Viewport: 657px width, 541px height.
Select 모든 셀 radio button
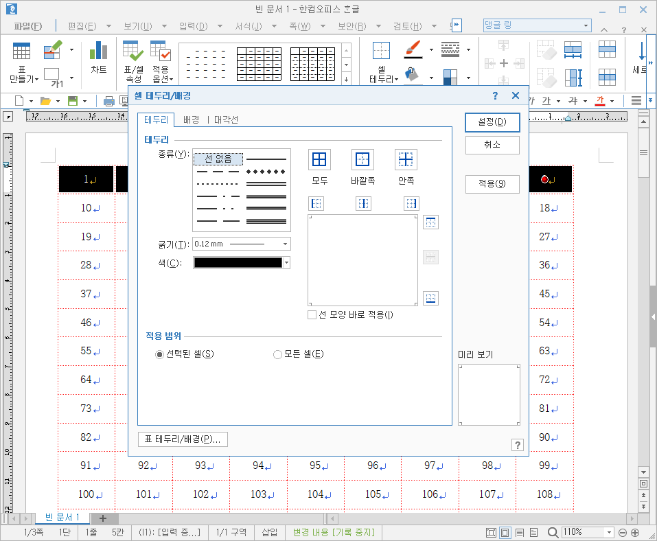(x=277, y=354)
